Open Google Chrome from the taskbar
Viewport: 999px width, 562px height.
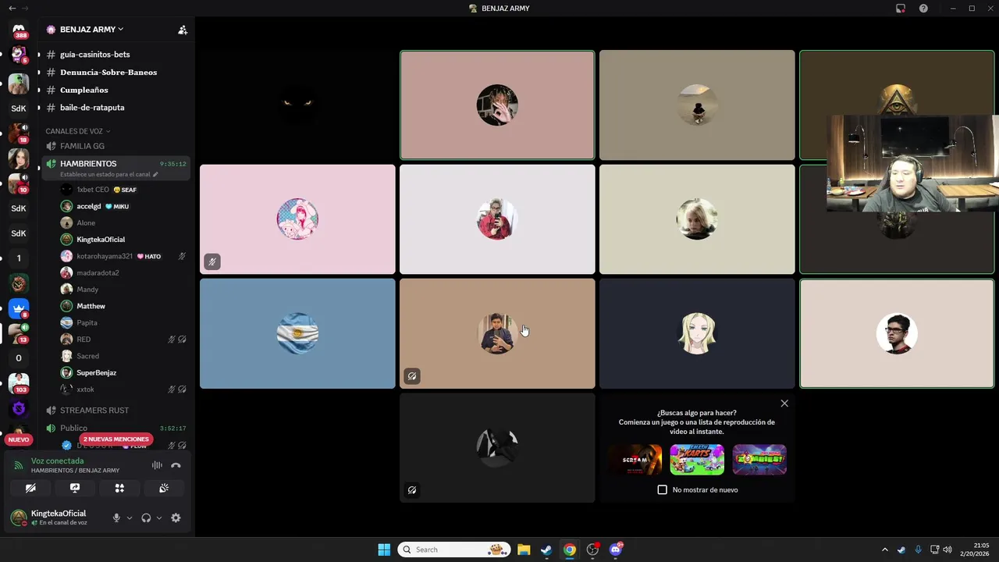coord(570,550)
